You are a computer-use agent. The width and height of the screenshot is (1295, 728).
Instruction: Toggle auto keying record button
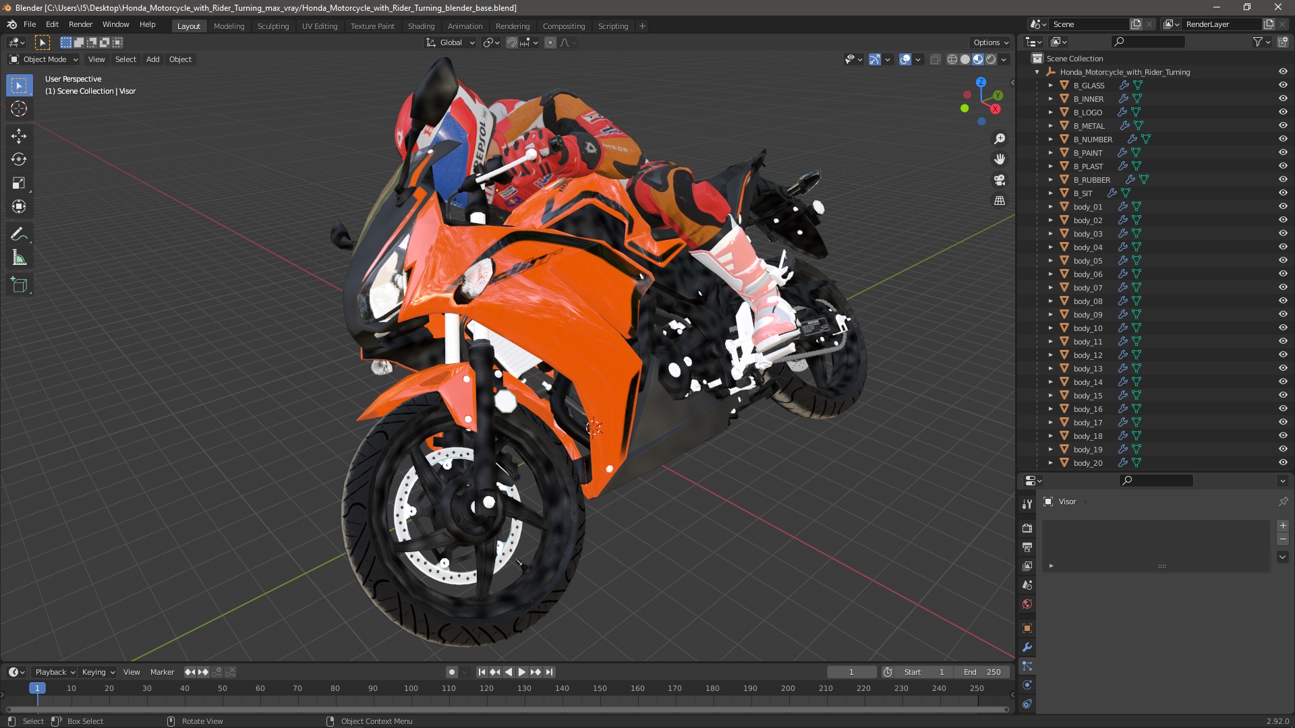point(451,672)
